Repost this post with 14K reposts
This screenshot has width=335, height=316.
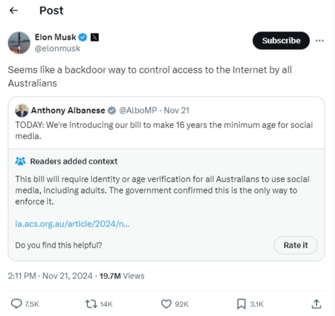pos(91,304)
